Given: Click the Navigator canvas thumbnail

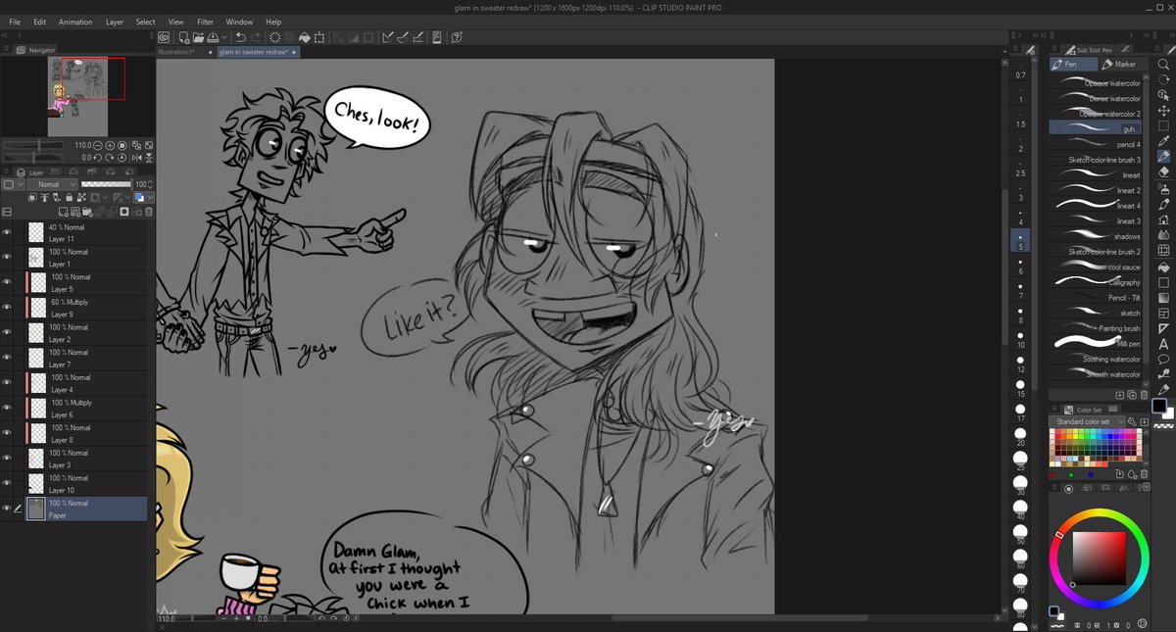Looking at the screenshot, I should [78, 97].
